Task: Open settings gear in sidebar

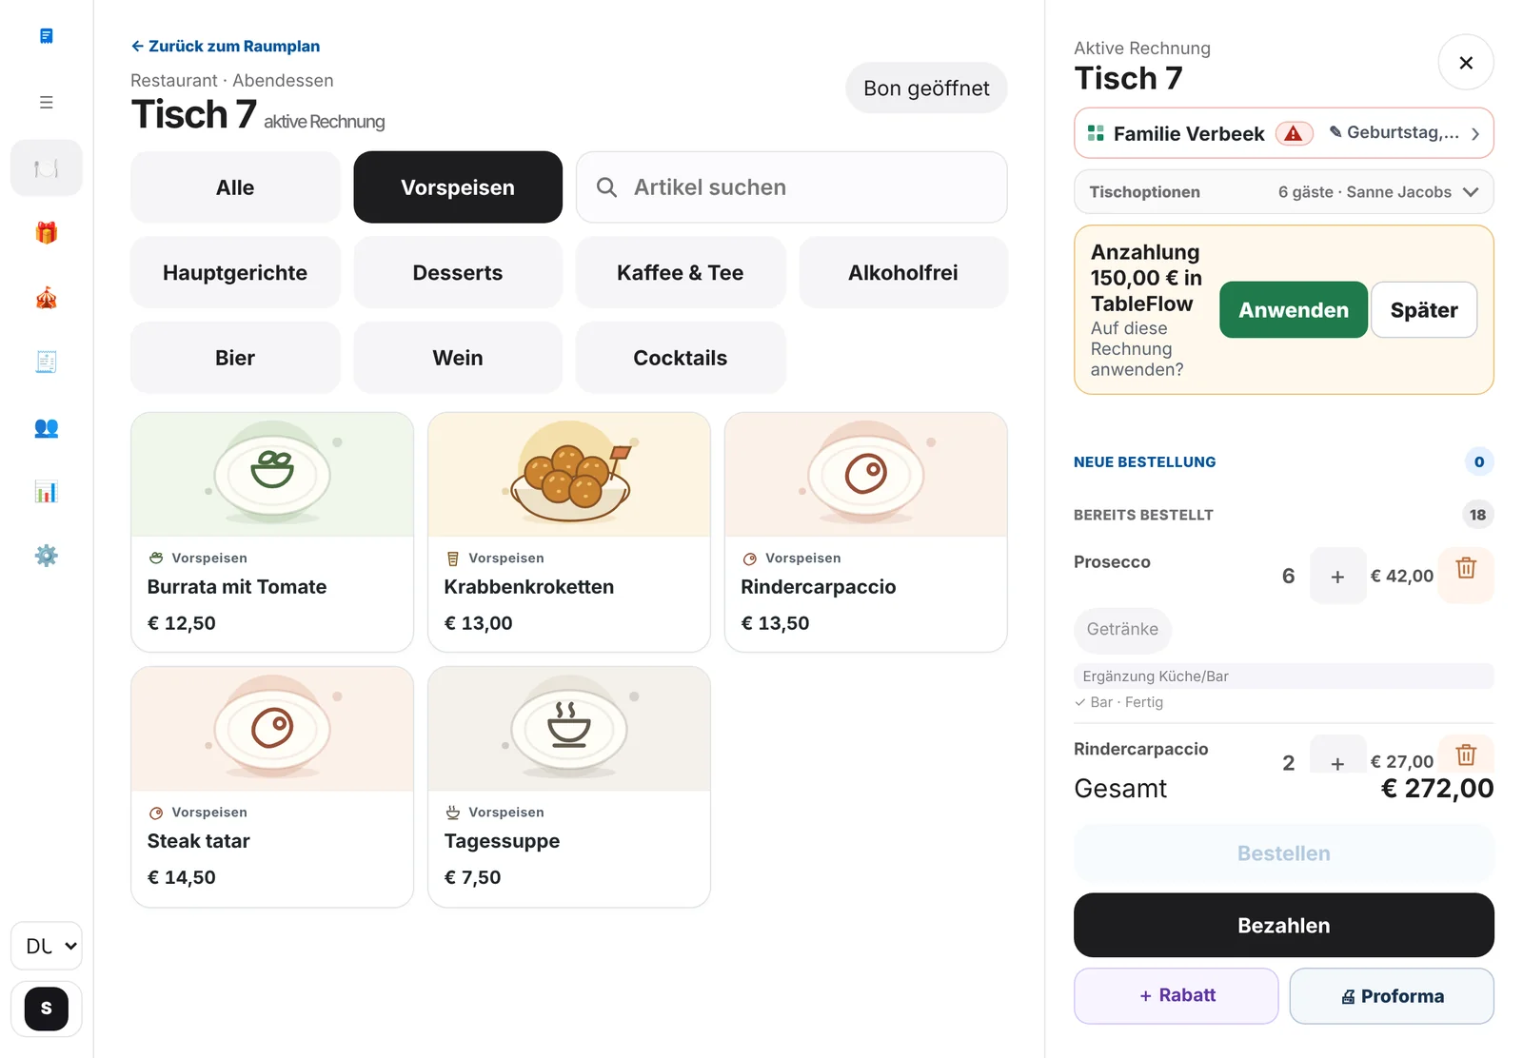Action: pyautogui.click(x=46, y=556)
